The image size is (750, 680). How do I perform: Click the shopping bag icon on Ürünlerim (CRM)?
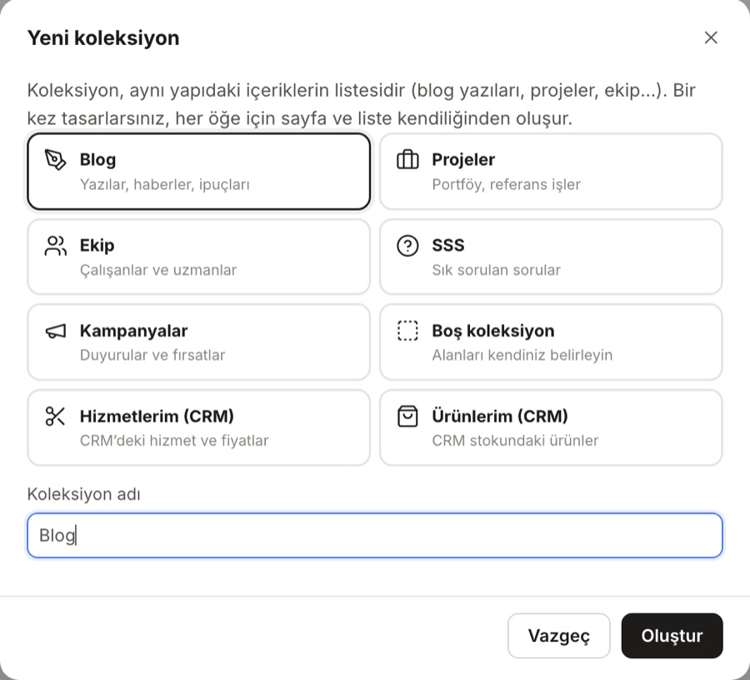tap(407, 416)
